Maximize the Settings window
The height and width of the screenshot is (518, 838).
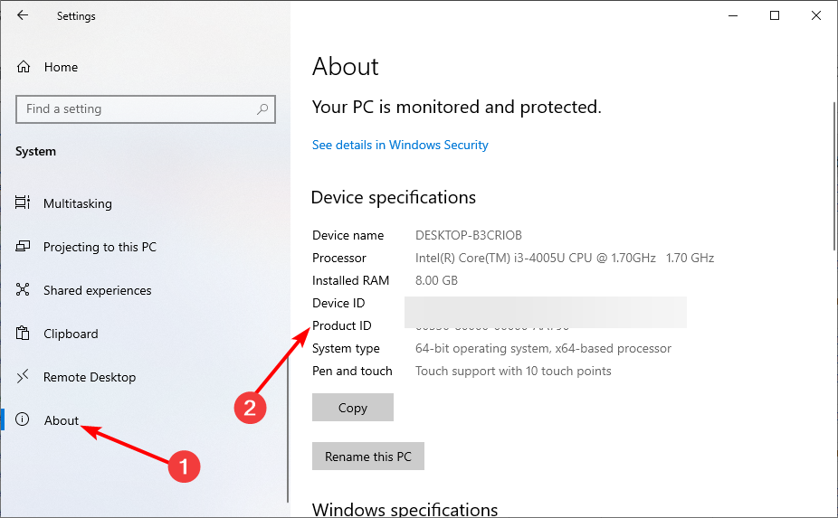[775, 15]
